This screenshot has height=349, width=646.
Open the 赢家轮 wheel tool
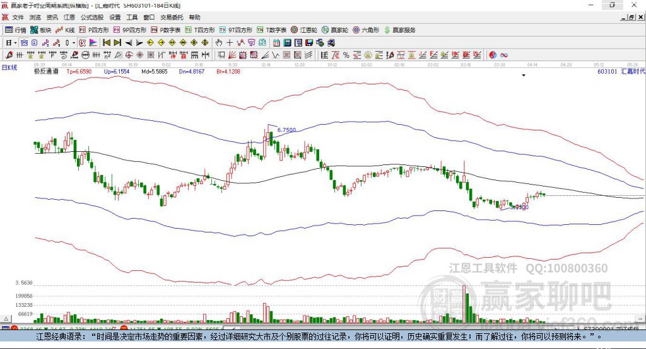tap(335, 30)
